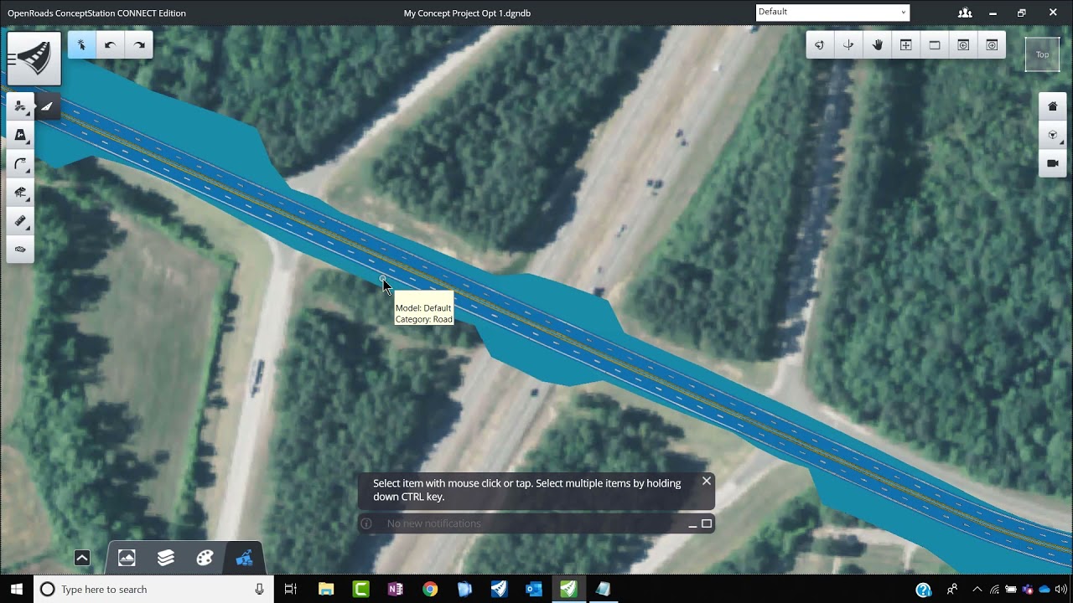Go to the next view
Viewport: 1073px width, 603px height.
(992, 45)
